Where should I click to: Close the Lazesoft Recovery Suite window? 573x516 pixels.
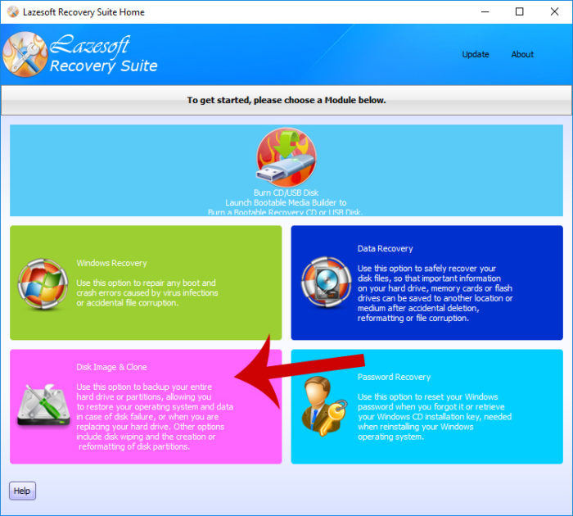554,11
